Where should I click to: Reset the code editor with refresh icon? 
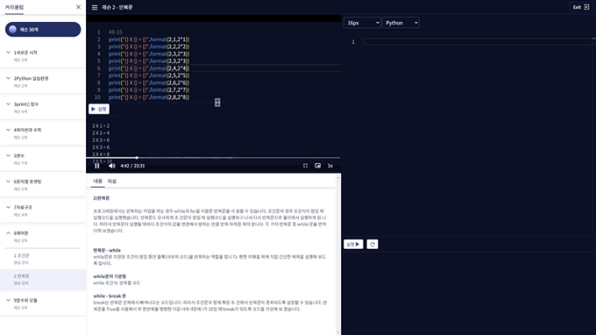(372, 244)
